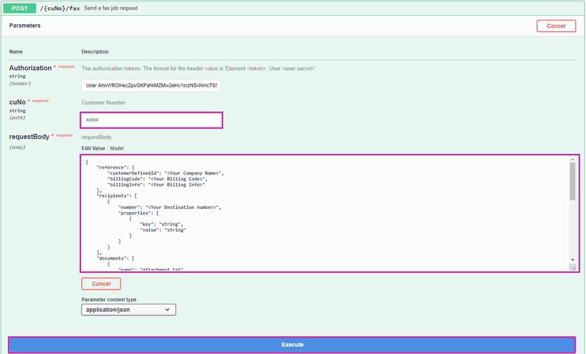
Task: Click the scroll down arrow in requestBody
Action: (572, 260)
